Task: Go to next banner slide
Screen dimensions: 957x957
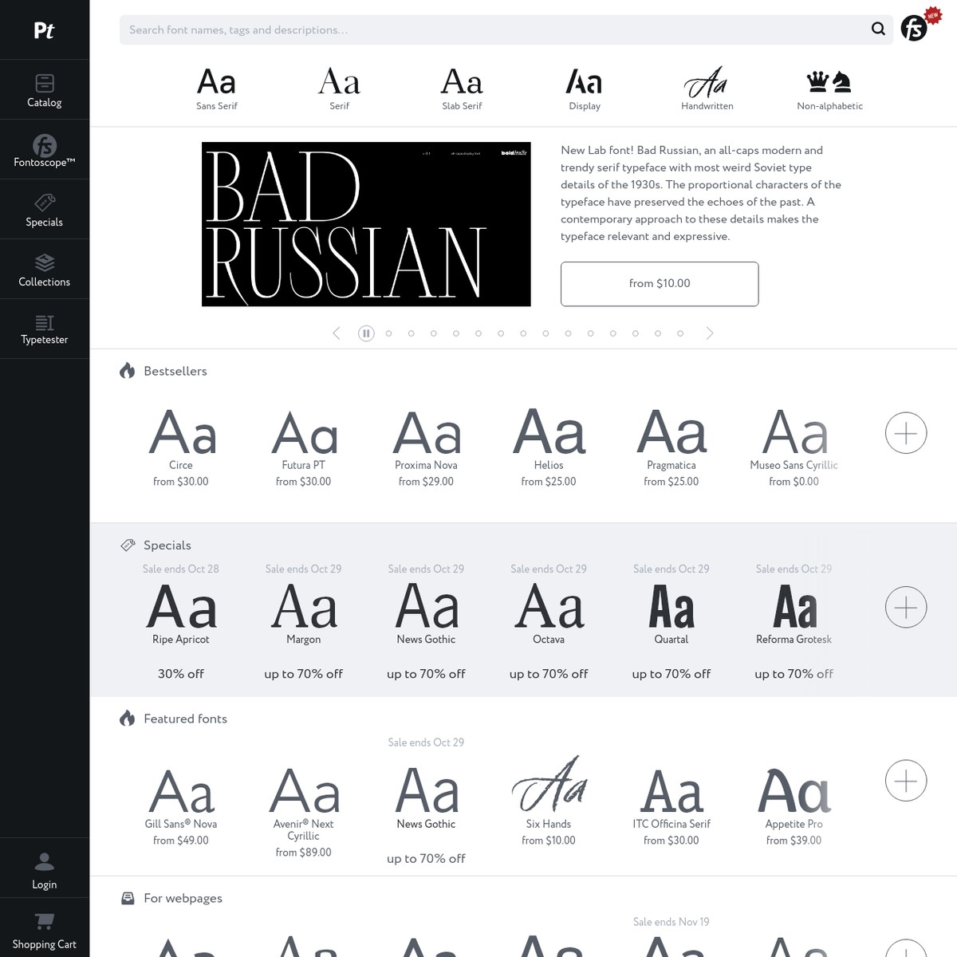Action: [710, 333]
